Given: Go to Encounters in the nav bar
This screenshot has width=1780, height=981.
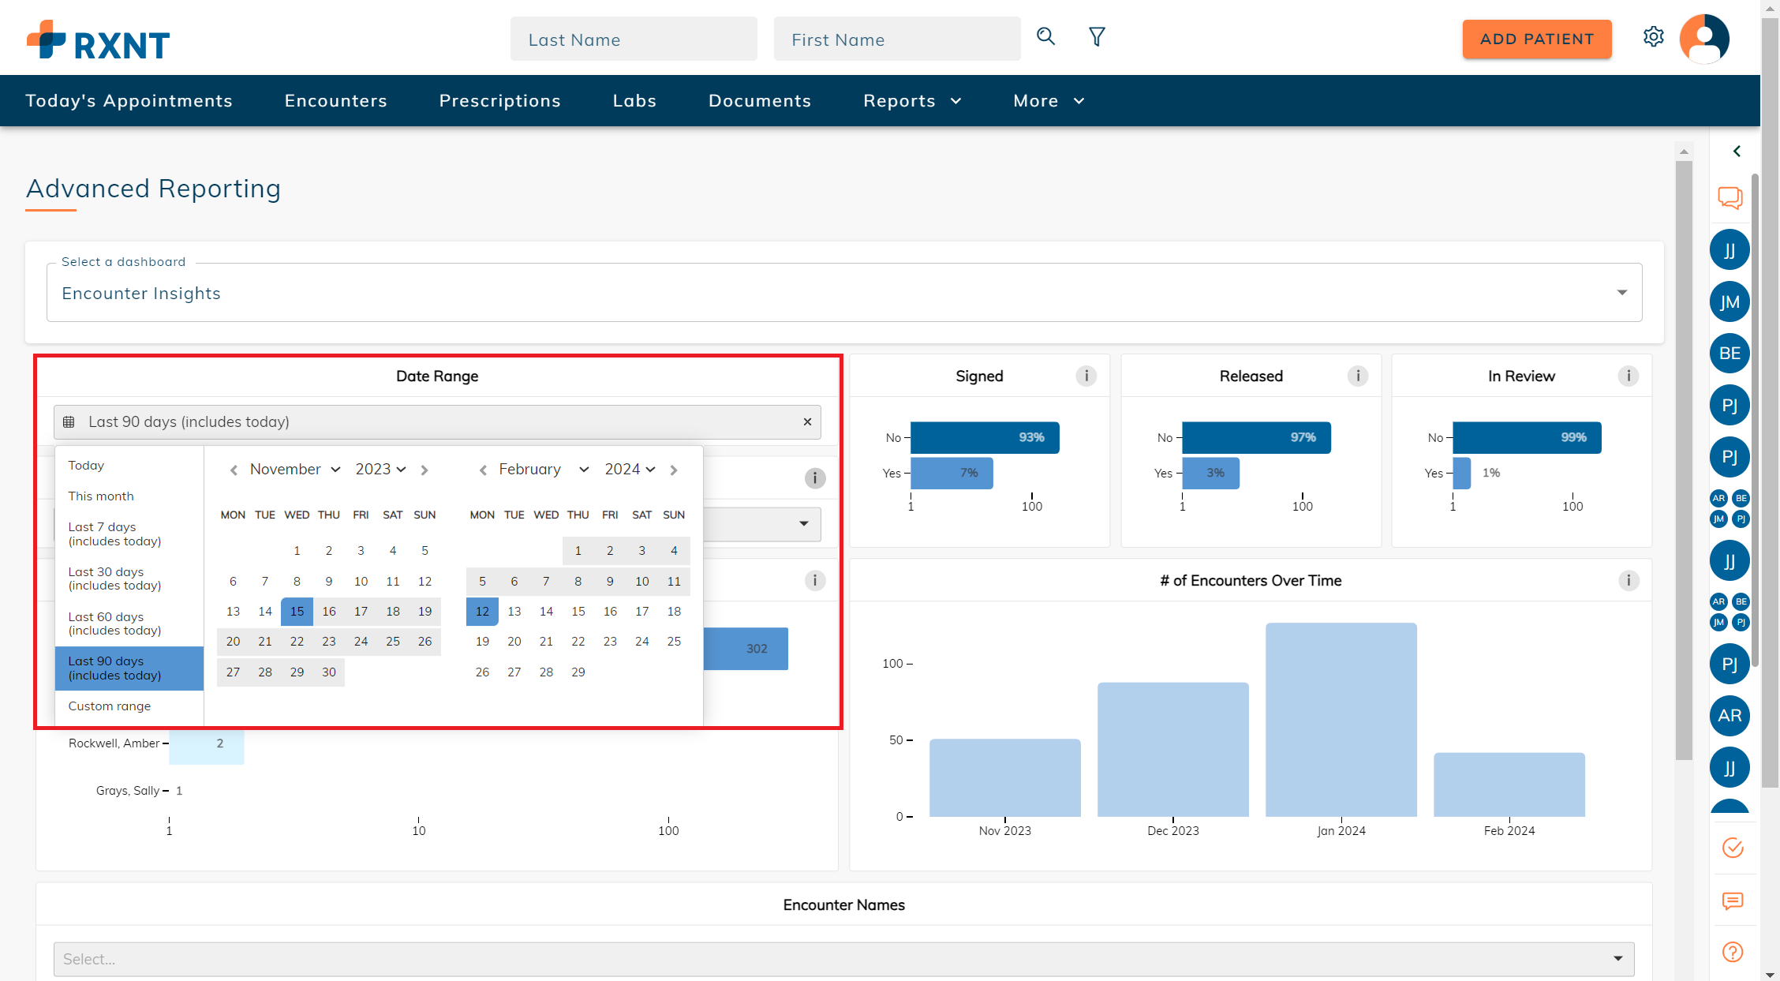Looking at the screenshot, I should click(335, 100).
